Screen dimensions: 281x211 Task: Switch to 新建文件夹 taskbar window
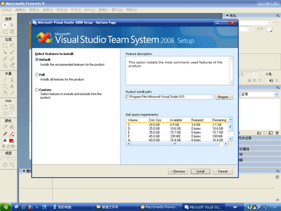(x=115, y=207)
